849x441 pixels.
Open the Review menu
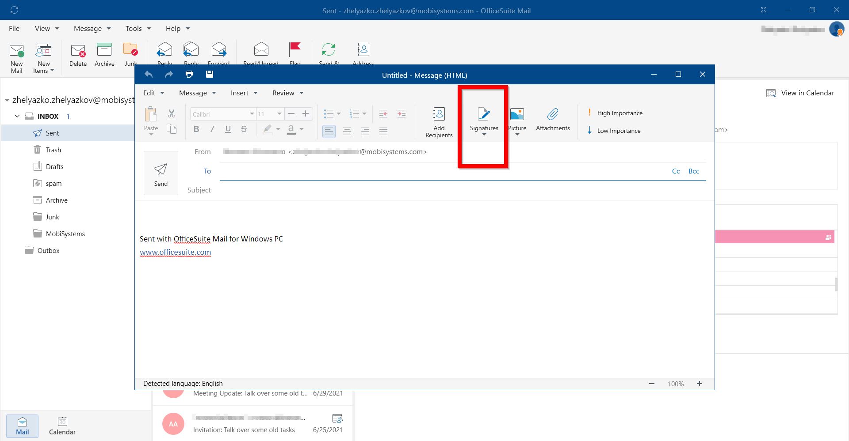coord(288,93)
